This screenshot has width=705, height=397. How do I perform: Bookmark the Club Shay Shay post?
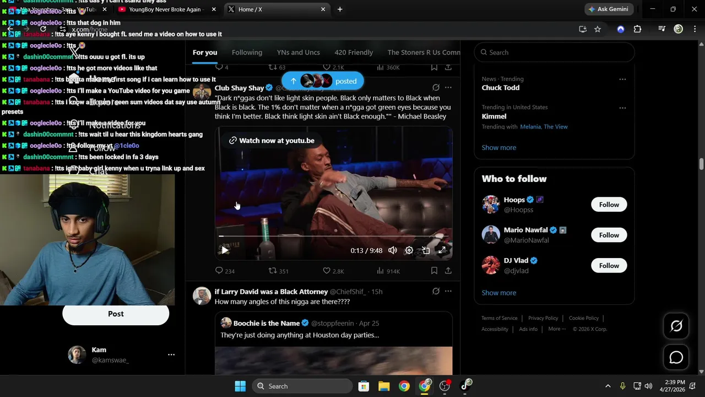[434, 271]
